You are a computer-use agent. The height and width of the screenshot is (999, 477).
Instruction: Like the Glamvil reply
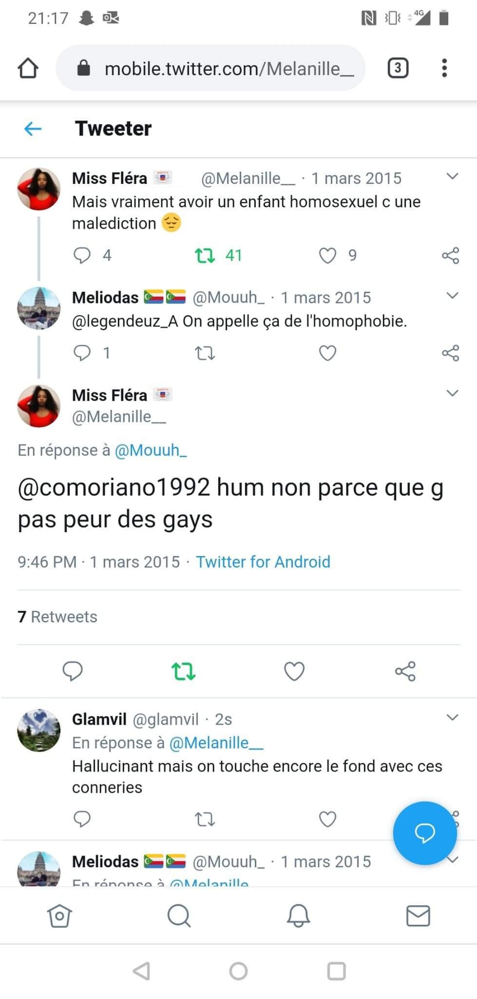[x=327, y=819]
